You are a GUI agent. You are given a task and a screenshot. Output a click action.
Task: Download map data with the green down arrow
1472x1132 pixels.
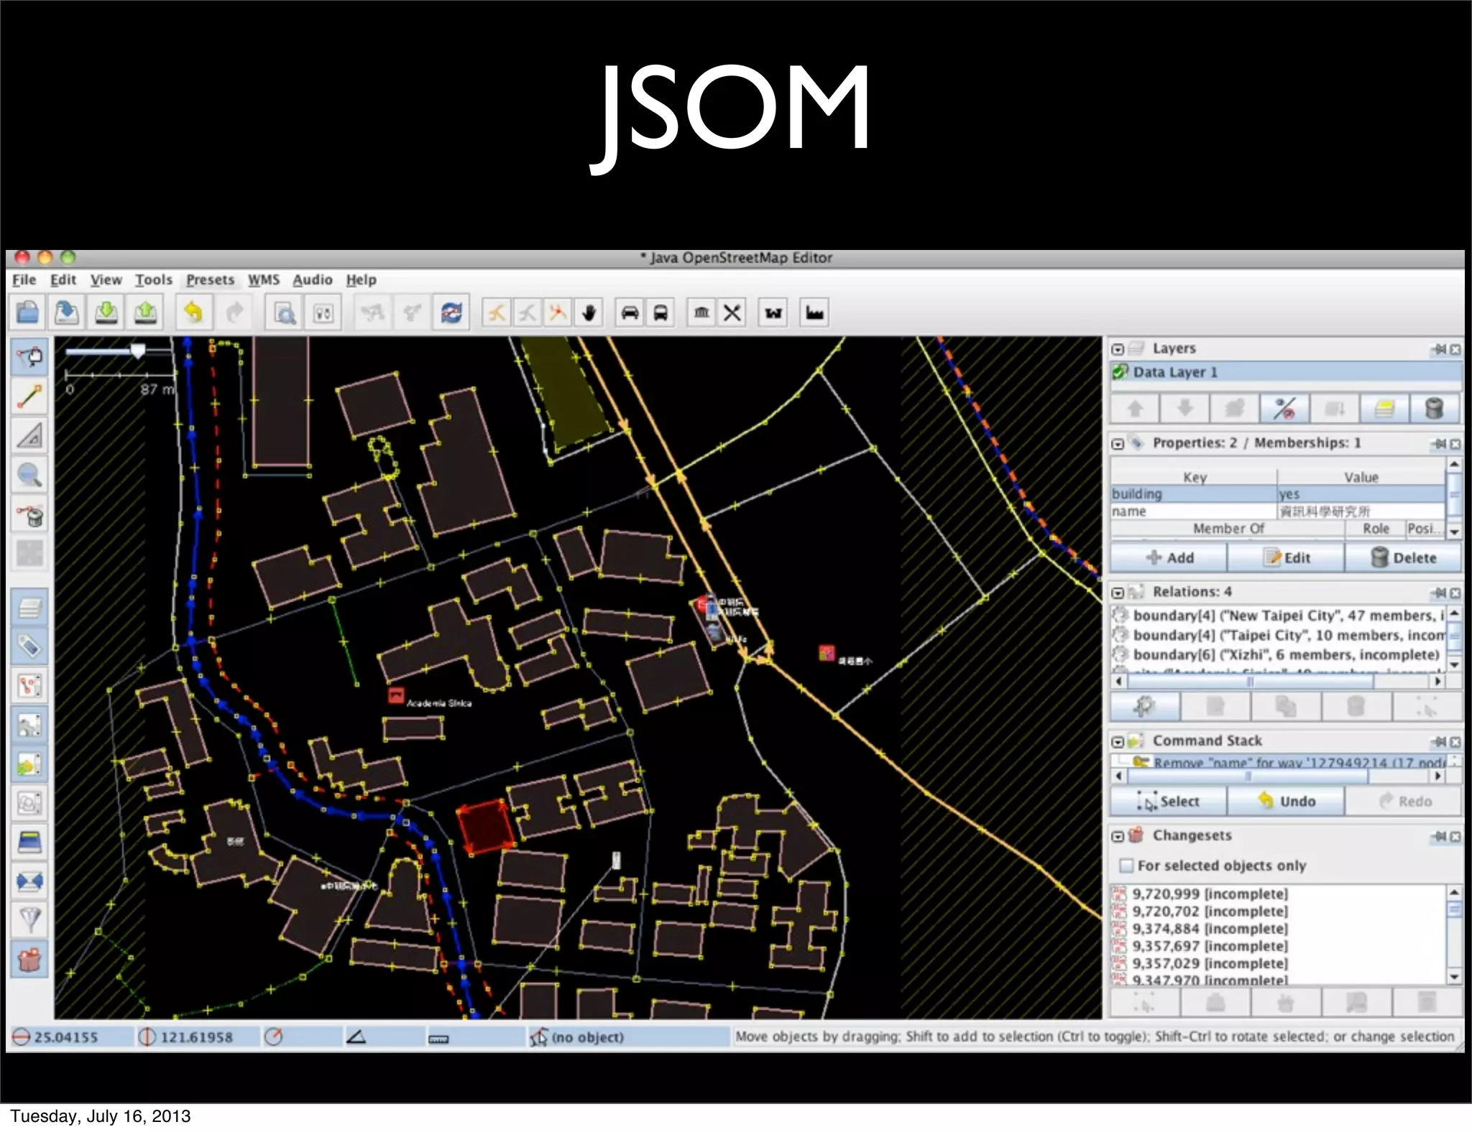tap(106, 312)
